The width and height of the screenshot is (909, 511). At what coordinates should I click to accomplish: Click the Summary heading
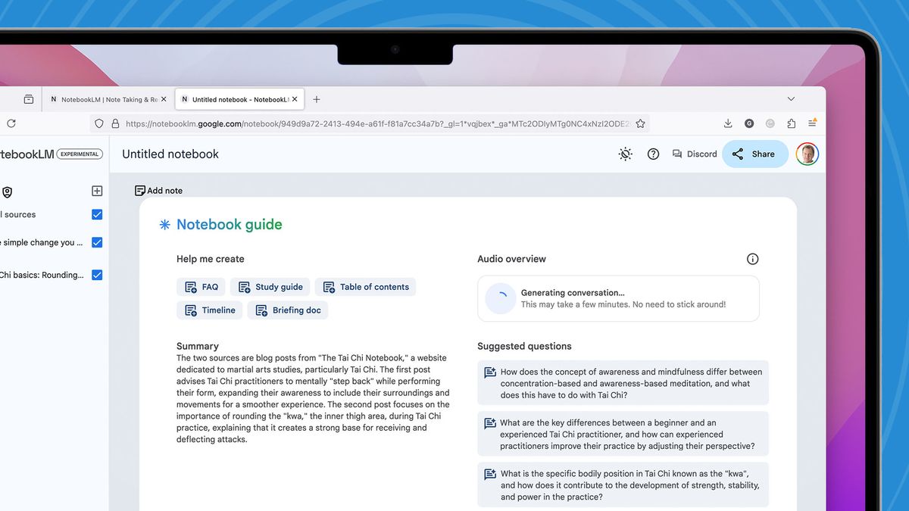coord(198,346)
